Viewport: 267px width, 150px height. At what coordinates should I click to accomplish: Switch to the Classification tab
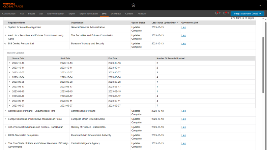9,13
